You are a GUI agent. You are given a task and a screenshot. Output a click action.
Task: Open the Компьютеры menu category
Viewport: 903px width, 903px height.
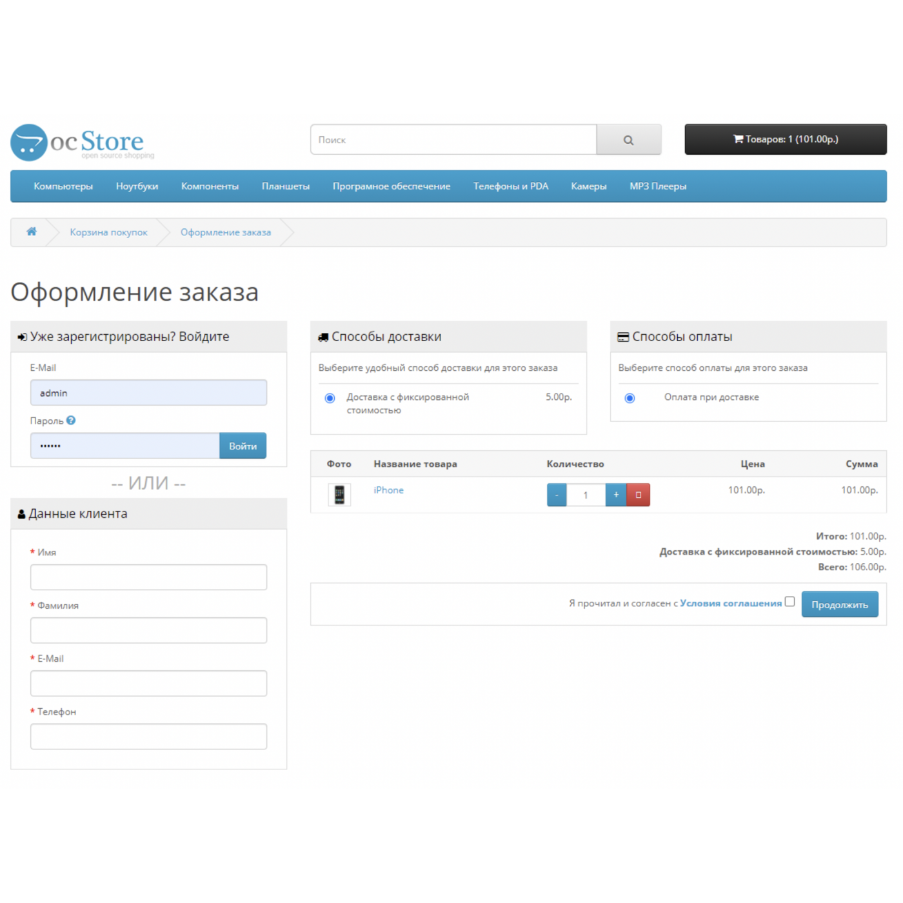click(x=63, y=186)
